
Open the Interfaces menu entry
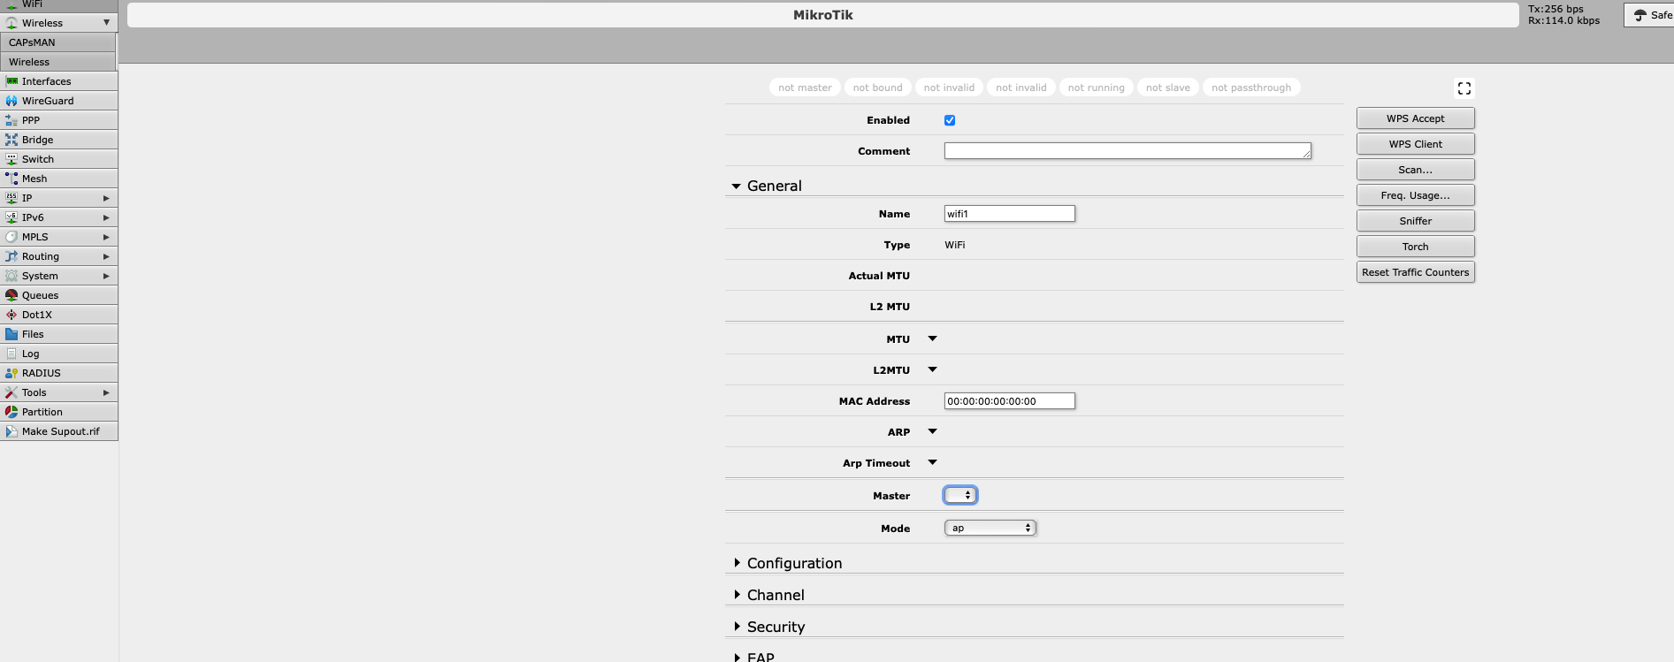click(x=58, y=81)
